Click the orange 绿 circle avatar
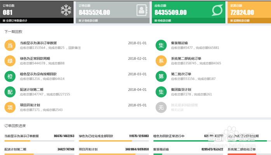Screen dimensions: 271x155 point(10,61)
